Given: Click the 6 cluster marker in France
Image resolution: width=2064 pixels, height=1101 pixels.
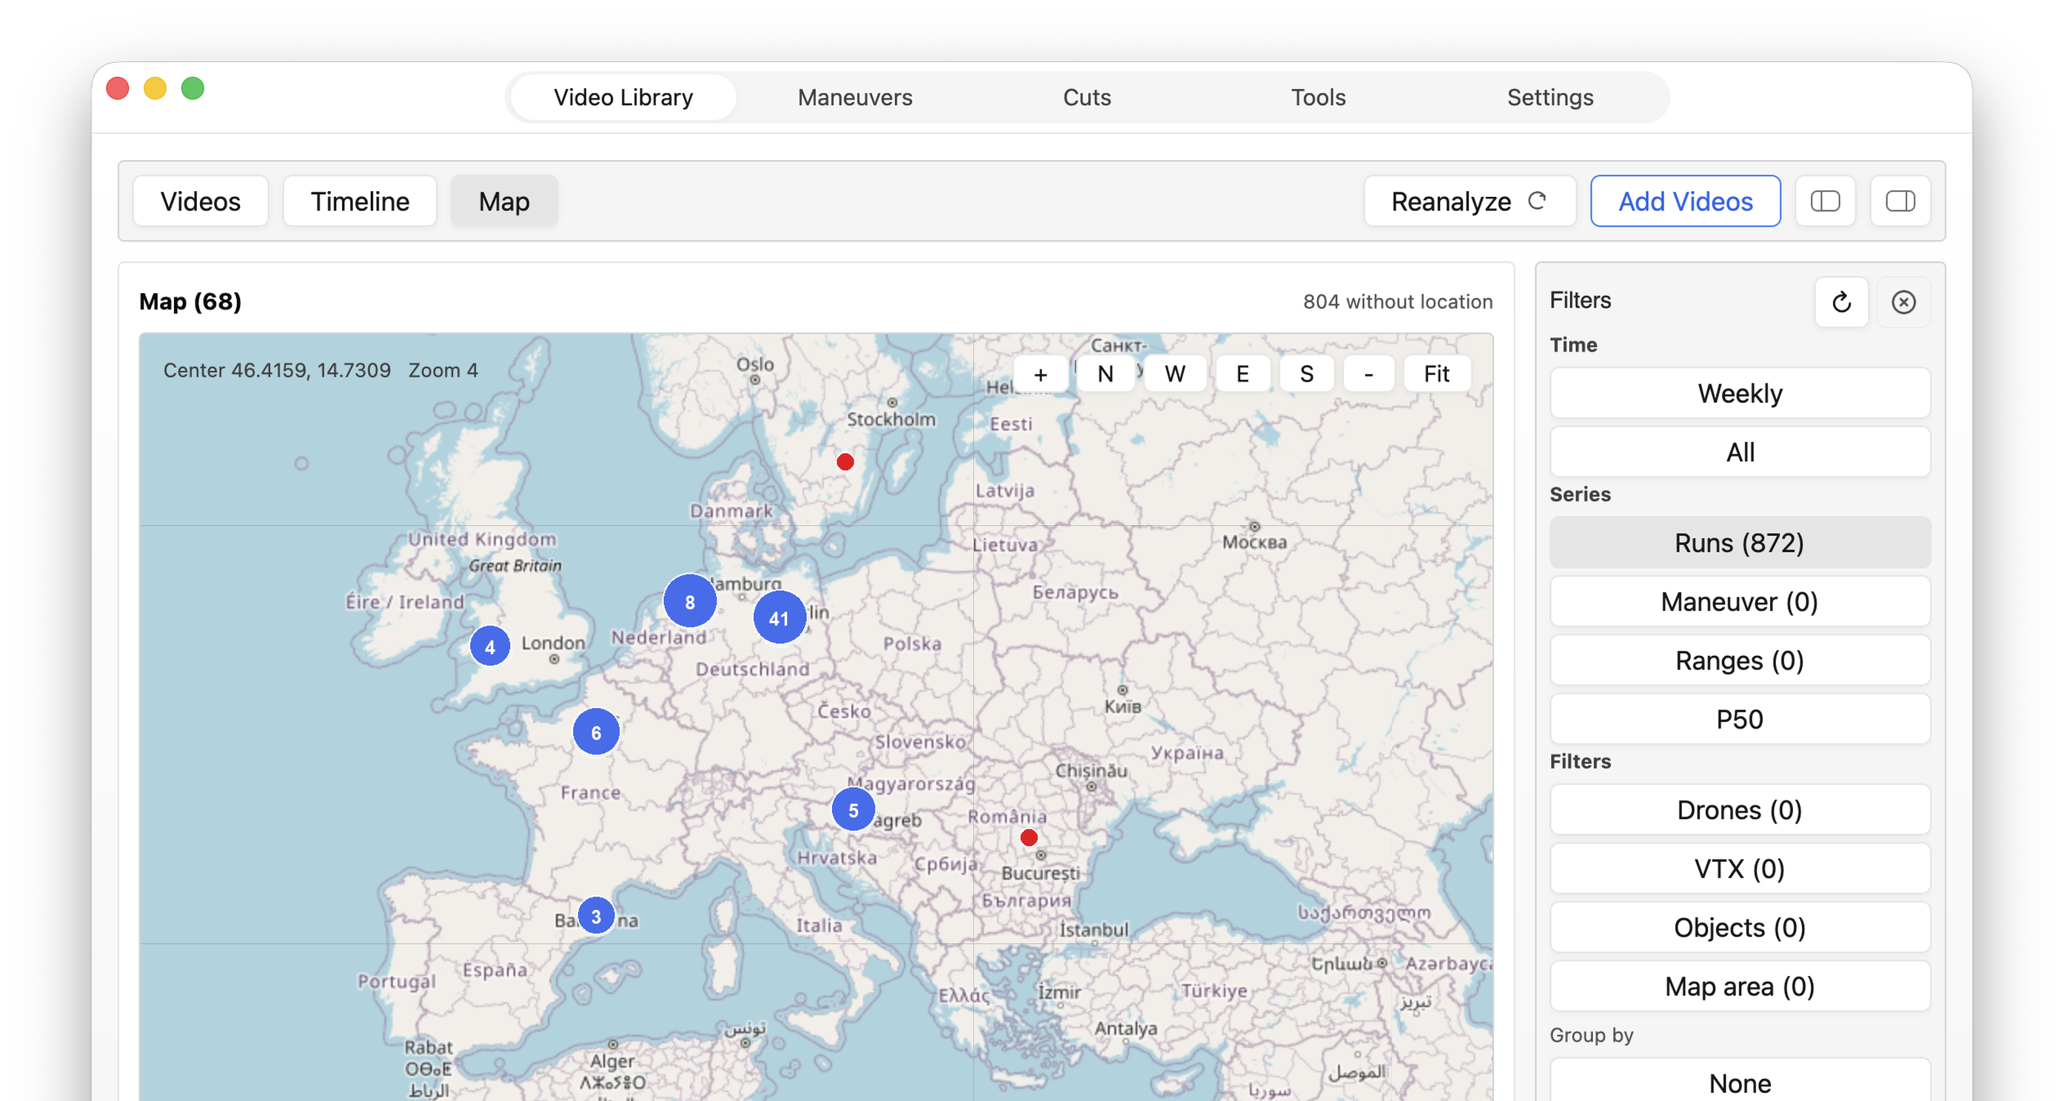Looking at the screenshot, I should pos(595,732).
